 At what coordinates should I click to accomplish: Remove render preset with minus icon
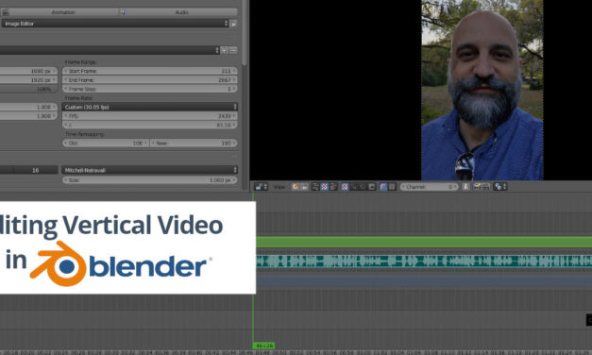233,50
